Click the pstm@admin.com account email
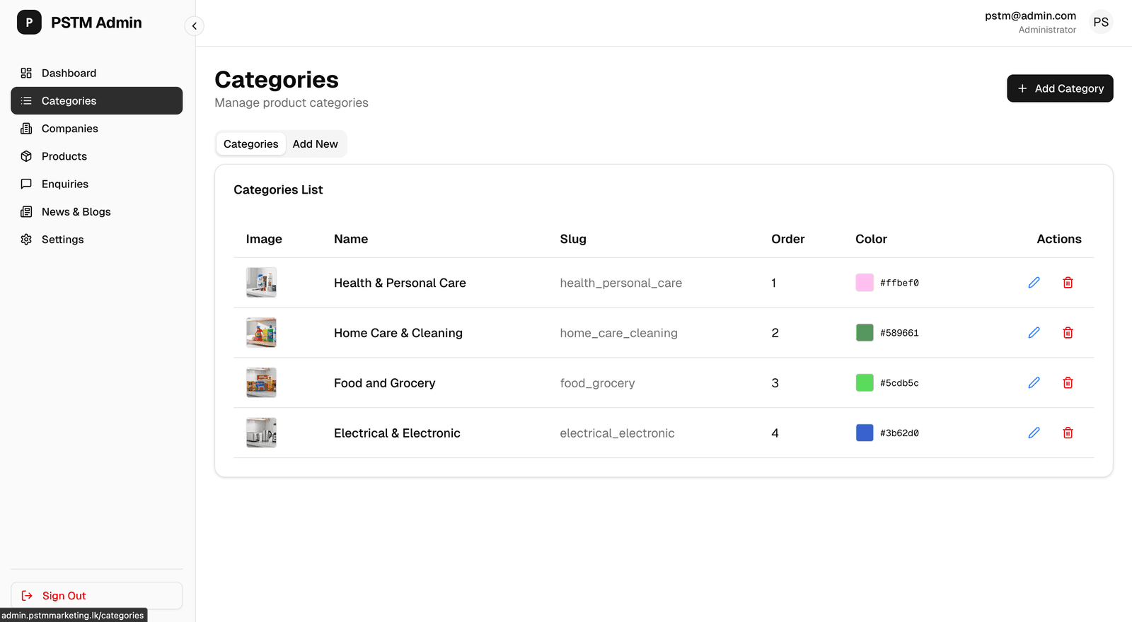This screenshot has width=1132, height=622. click(x=1030, y=16)
